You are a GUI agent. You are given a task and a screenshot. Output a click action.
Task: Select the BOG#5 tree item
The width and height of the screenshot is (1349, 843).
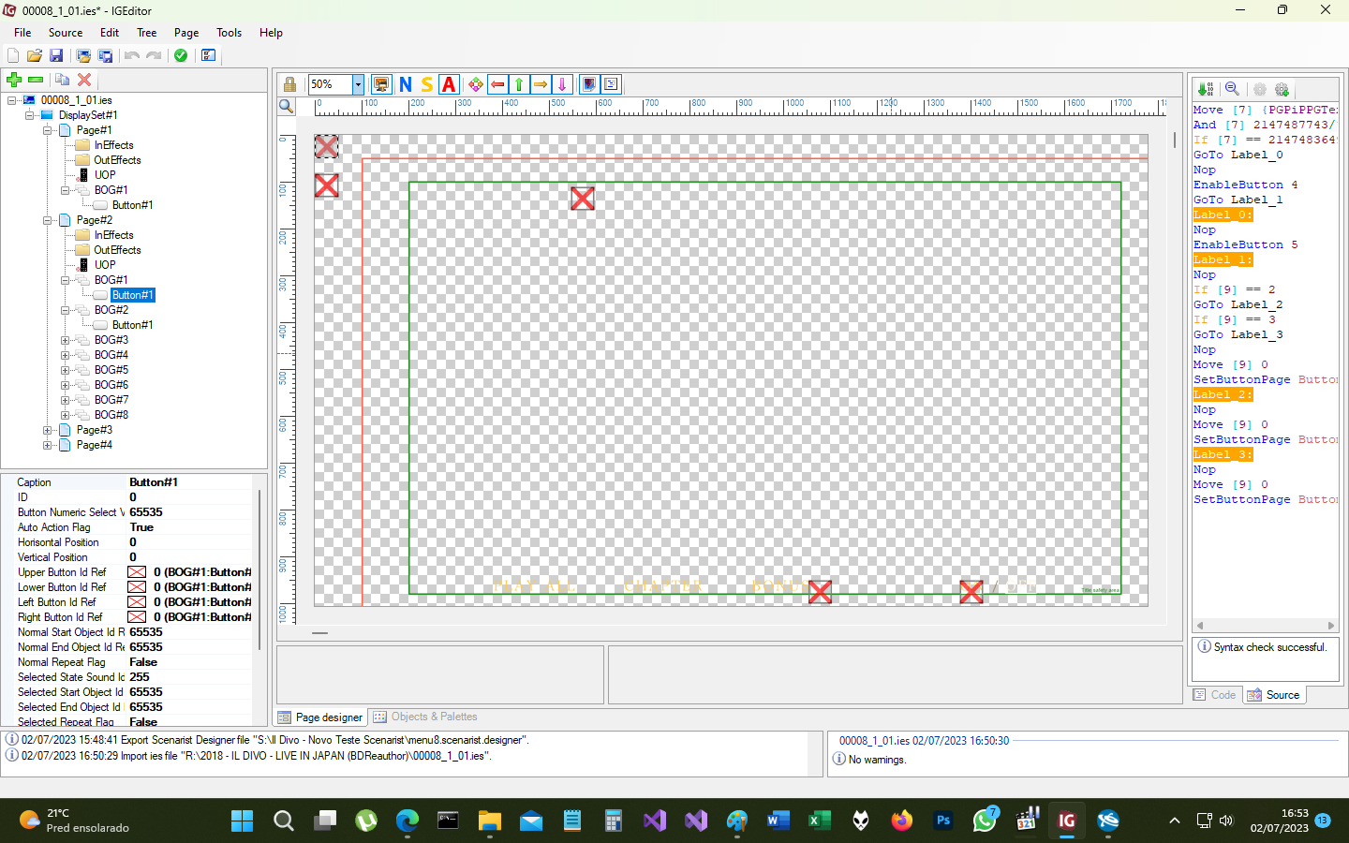(x=111, y=370)
